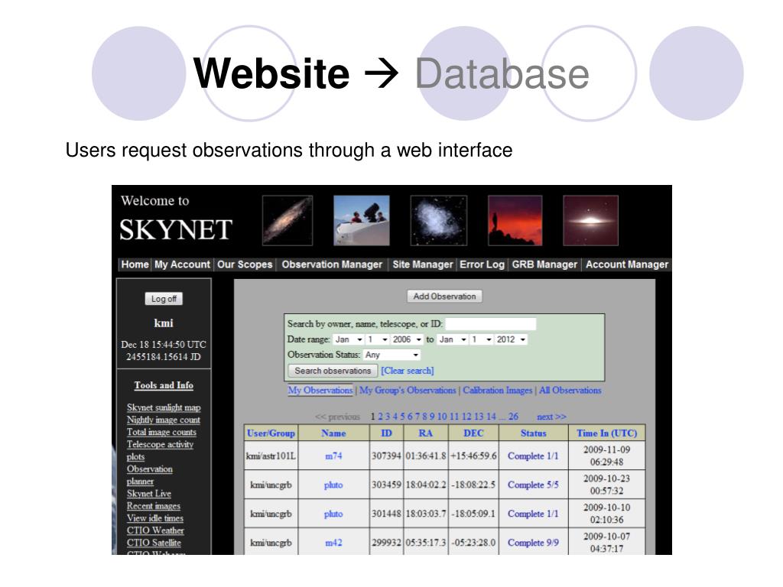Click the Clear search link
783x587 pixels.
point(408,371)
